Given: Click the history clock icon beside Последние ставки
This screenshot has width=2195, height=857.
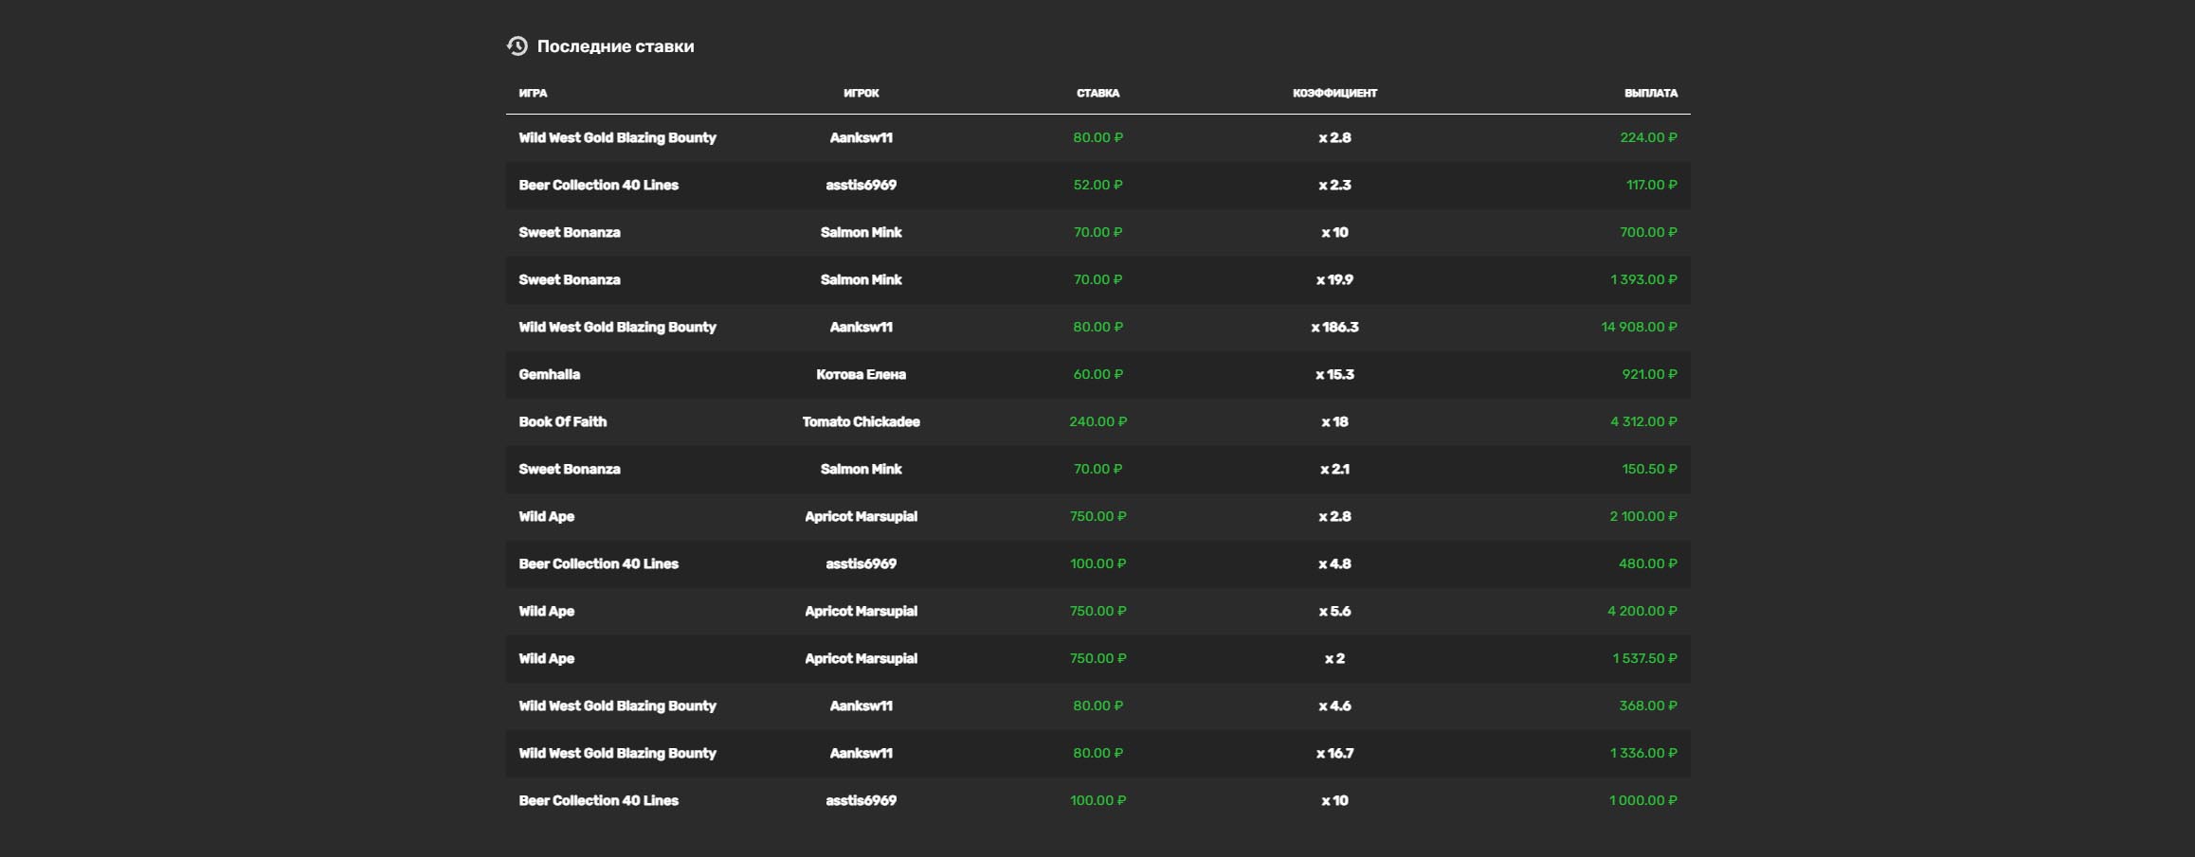Looking at the screenshot, I should [x=517, y=45].
